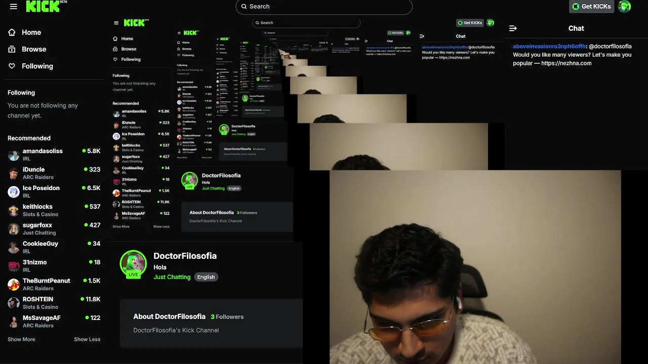The width and height of the screenshot is (648, 364).
Task: Click Browse in the nested stream sidebar
Action: [129, 49]
